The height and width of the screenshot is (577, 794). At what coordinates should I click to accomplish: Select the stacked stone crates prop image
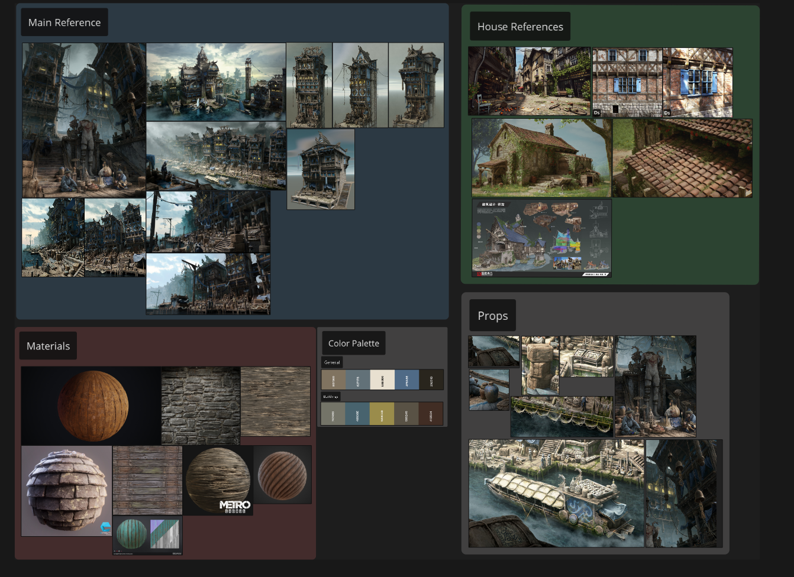tap(540, 365)
